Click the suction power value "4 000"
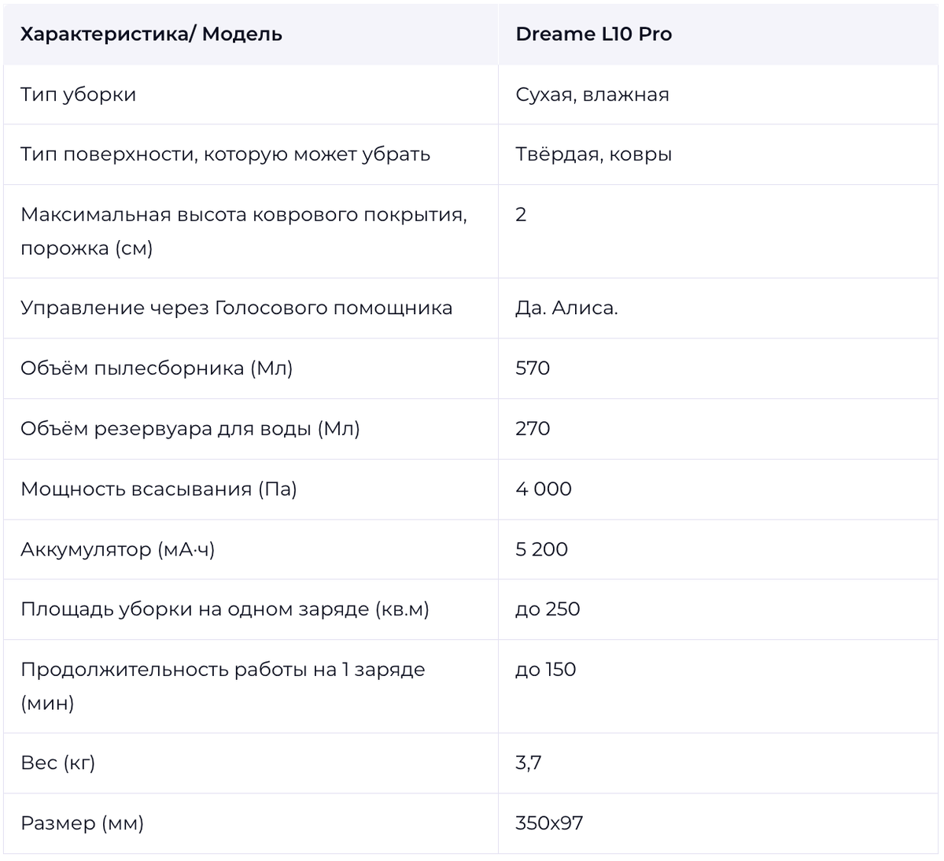Screen dimensions: 944x861 pyautogui.click(x=544, y=489)
